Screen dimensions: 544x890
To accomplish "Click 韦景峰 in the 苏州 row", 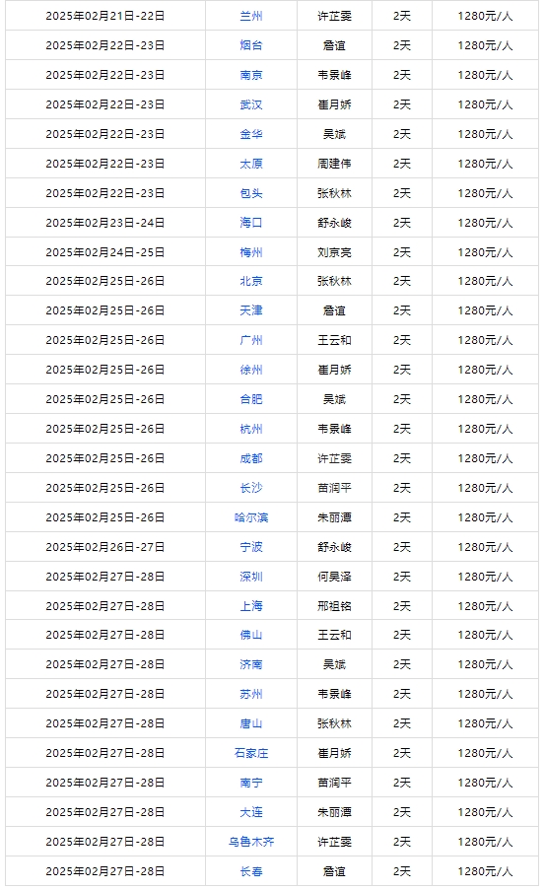I will tap(334, 694).
